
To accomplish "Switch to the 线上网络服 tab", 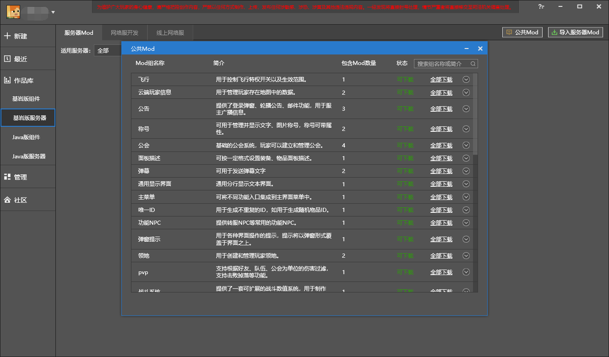I will click(x=170, y=33).
